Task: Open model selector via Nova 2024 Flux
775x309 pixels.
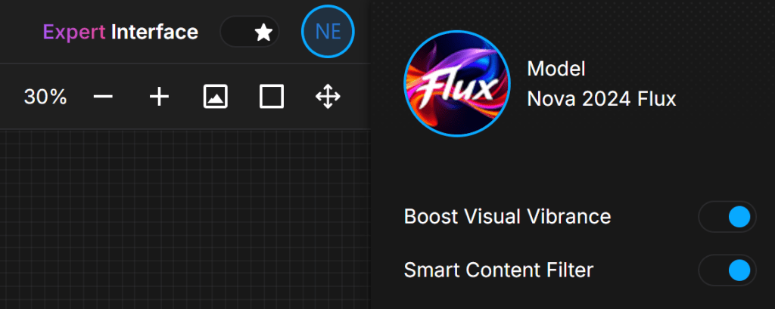Action: [602, 99]
